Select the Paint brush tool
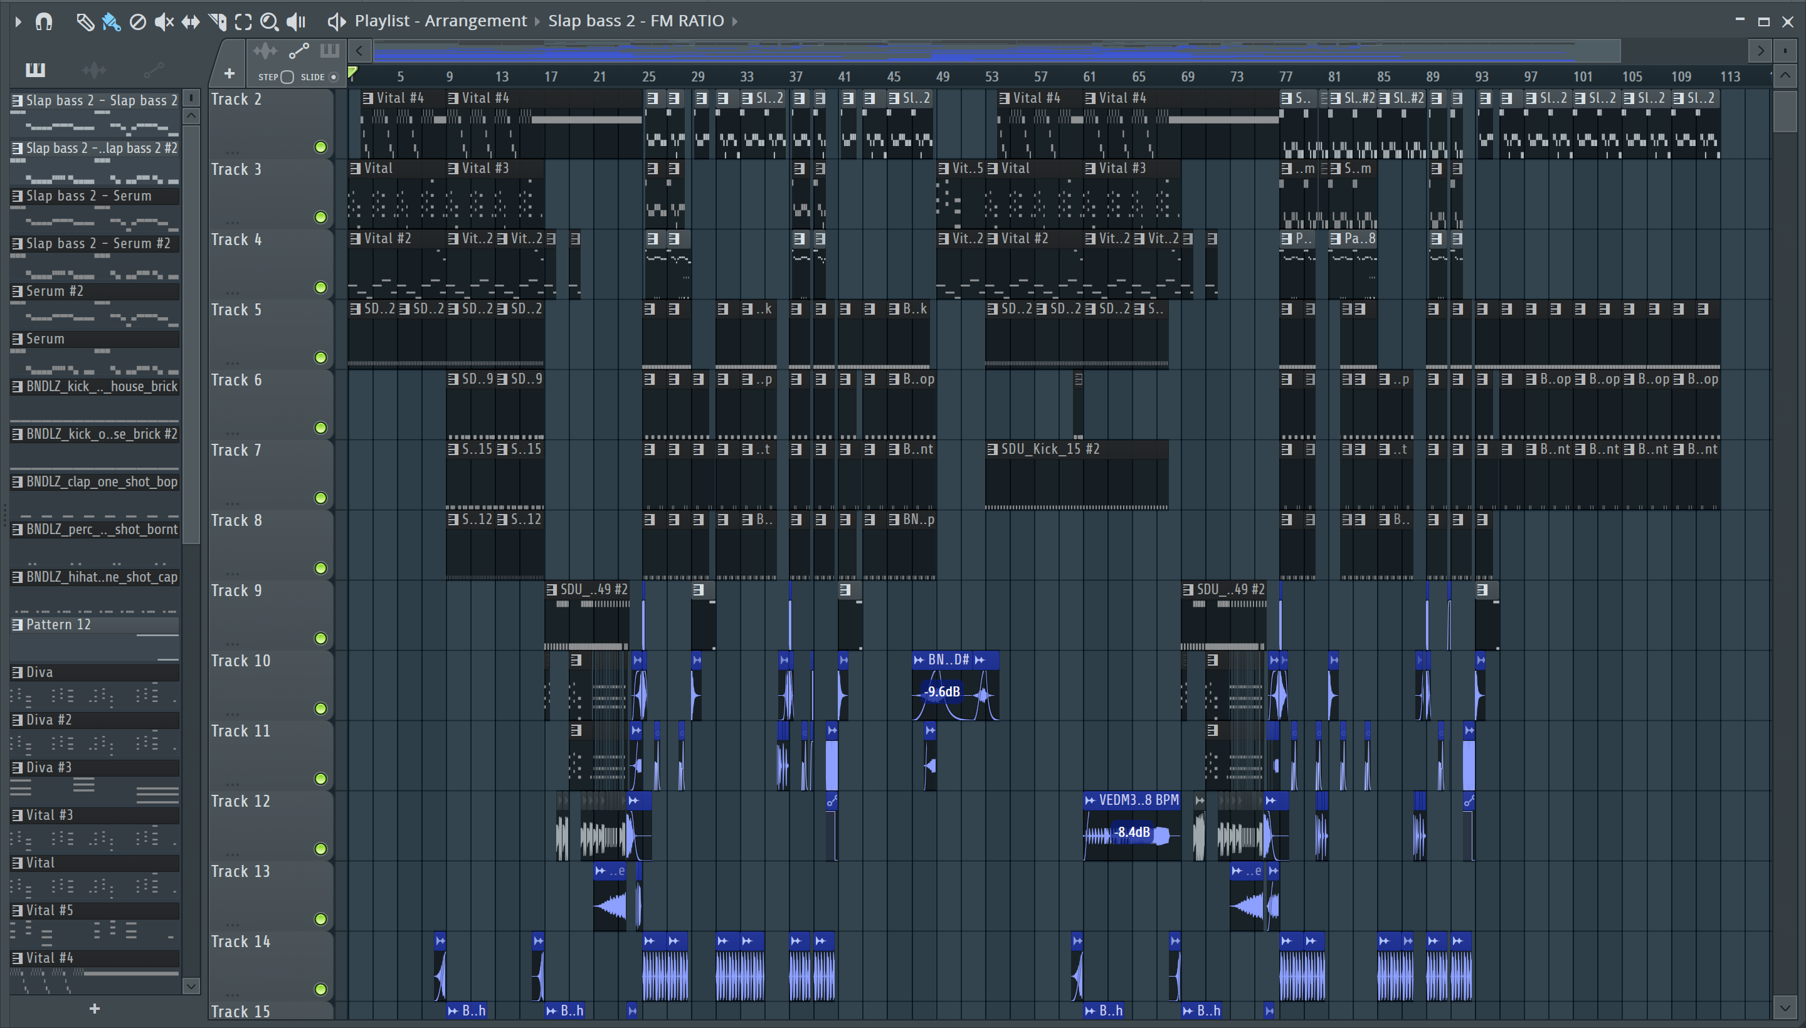The width and height of the screenshot is (1806, 1028). [111, 22]
